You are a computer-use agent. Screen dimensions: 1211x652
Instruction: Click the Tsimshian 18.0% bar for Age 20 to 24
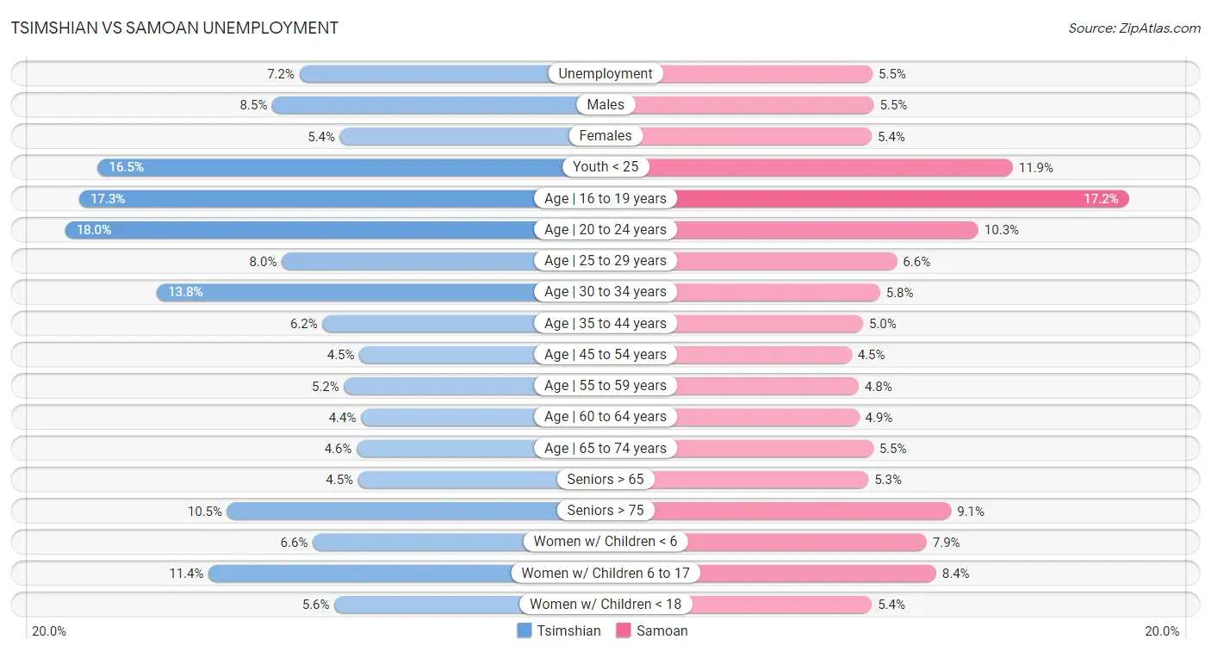335,230
